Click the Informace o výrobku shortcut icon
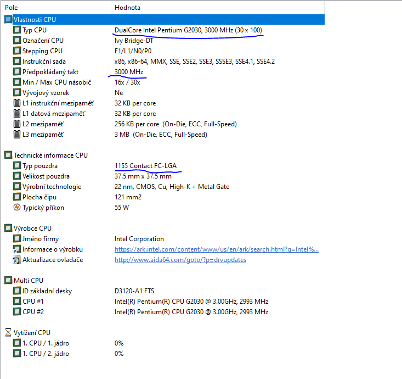 [17, 249]
